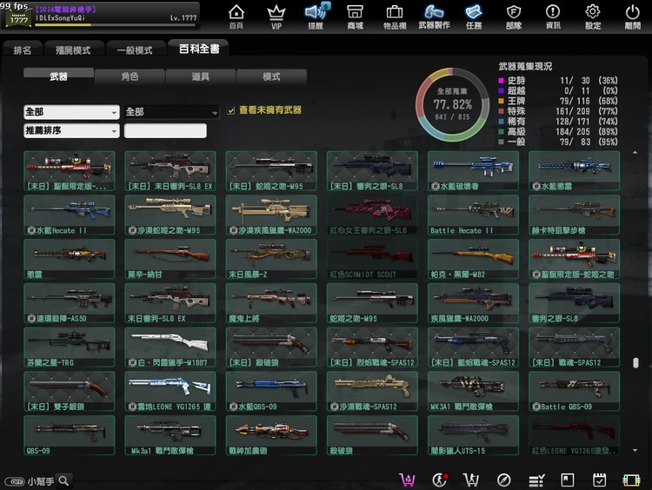652x490 pixels.
Task: Select the 白·閃靈獵手-M1887 weapon card
Action: click(x=170, y=347)
